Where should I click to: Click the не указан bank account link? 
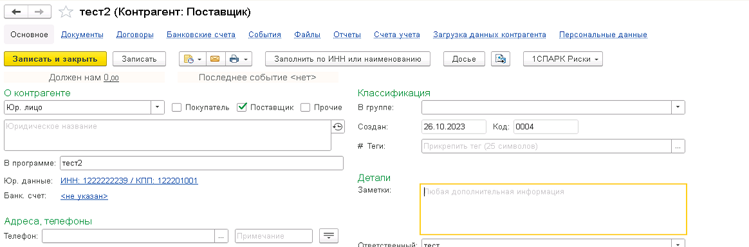(x=84, y=196)
